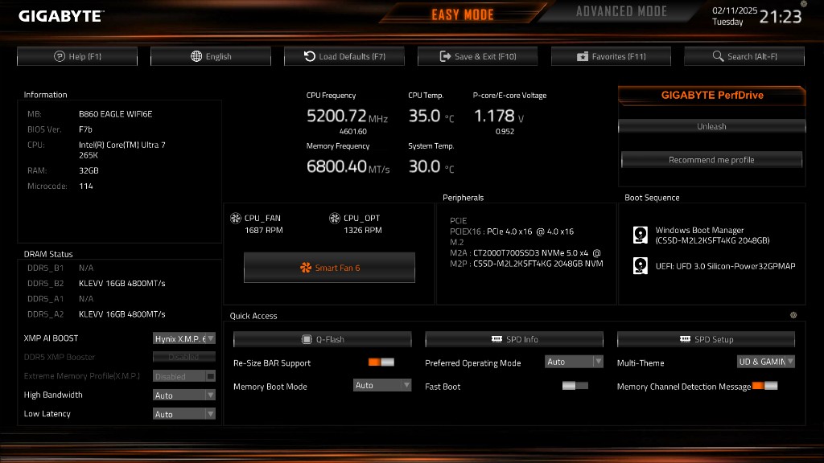This screenshot has width=824, height=463.
Task: Click the CPU_OPT fan icon
Action: click(x=334, y=218)
